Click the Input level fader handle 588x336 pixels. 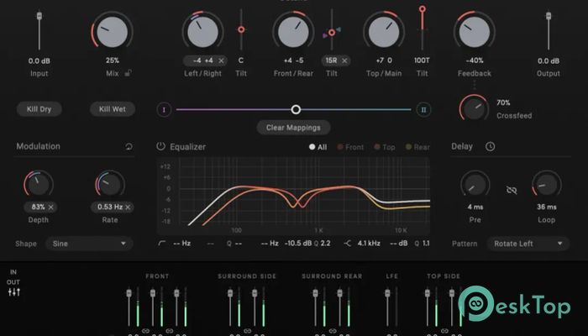(39, 16)
